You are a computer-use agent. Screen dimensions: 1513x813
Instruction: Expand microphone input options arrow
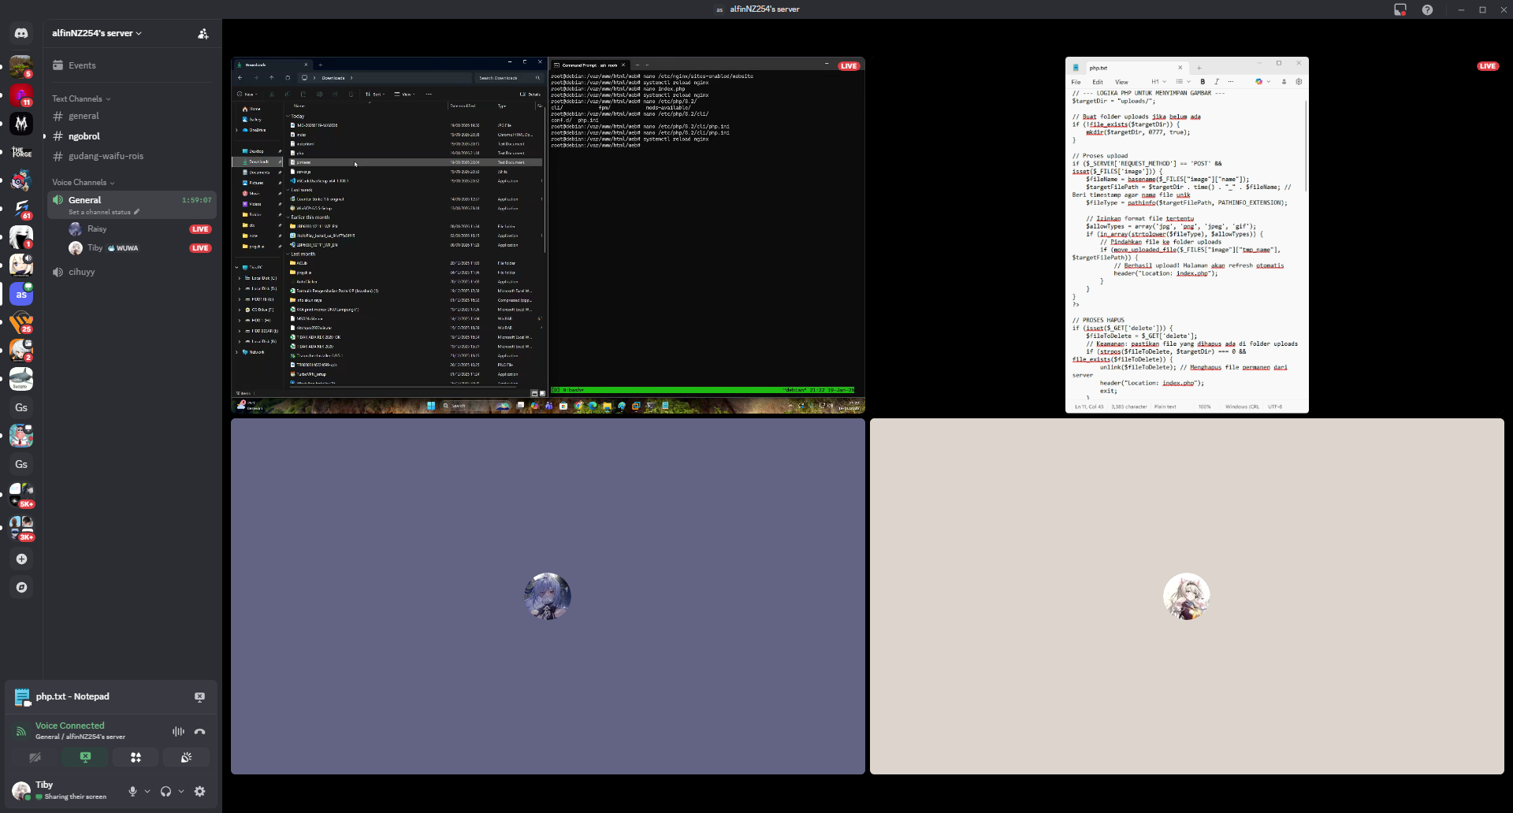[147, 791]
